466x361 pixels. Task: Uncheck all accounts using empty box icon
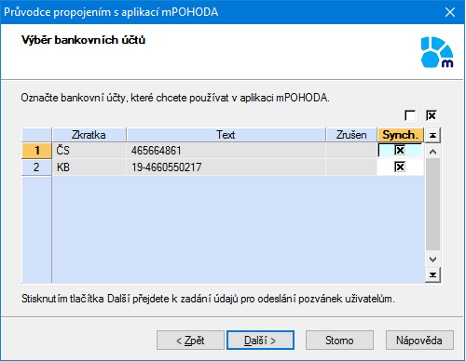pos(410,115)
